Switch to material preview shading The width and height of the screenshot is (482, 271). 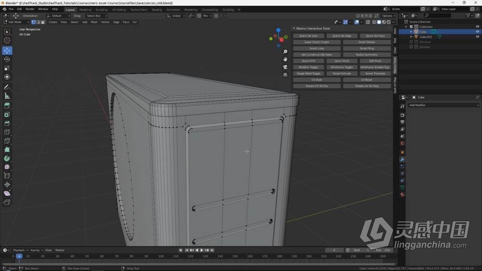[384, 22]
